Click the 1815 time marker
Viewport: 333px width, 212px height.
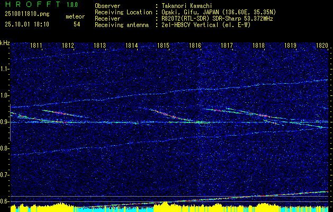tap(164, 46)
